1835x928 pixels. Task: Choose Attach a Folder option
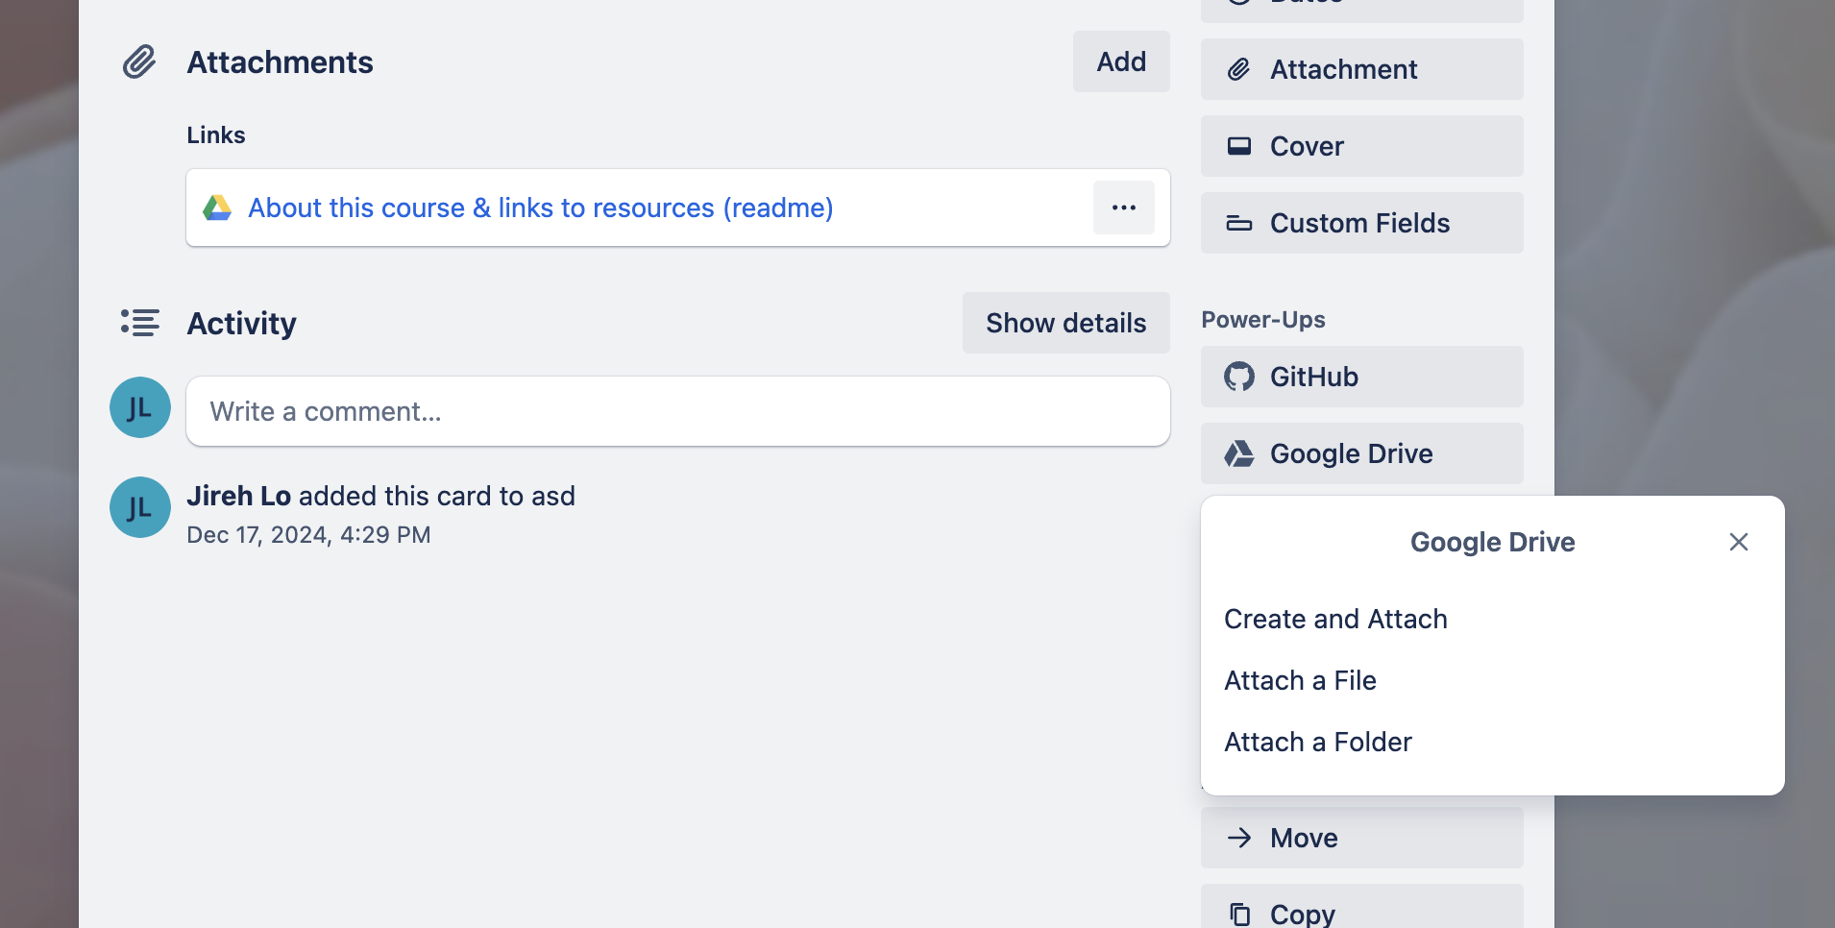(1318, 742)
